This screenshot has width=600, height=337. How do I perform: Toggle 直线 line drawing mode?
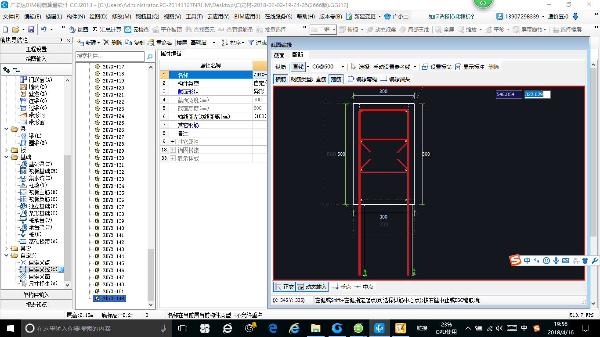(x=298, y=67)
